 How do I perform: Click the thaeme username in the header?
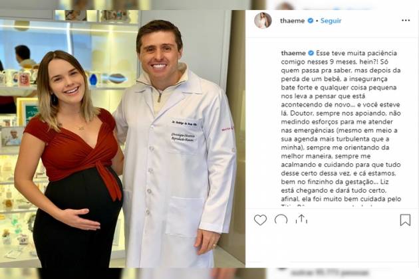[292, 21]
